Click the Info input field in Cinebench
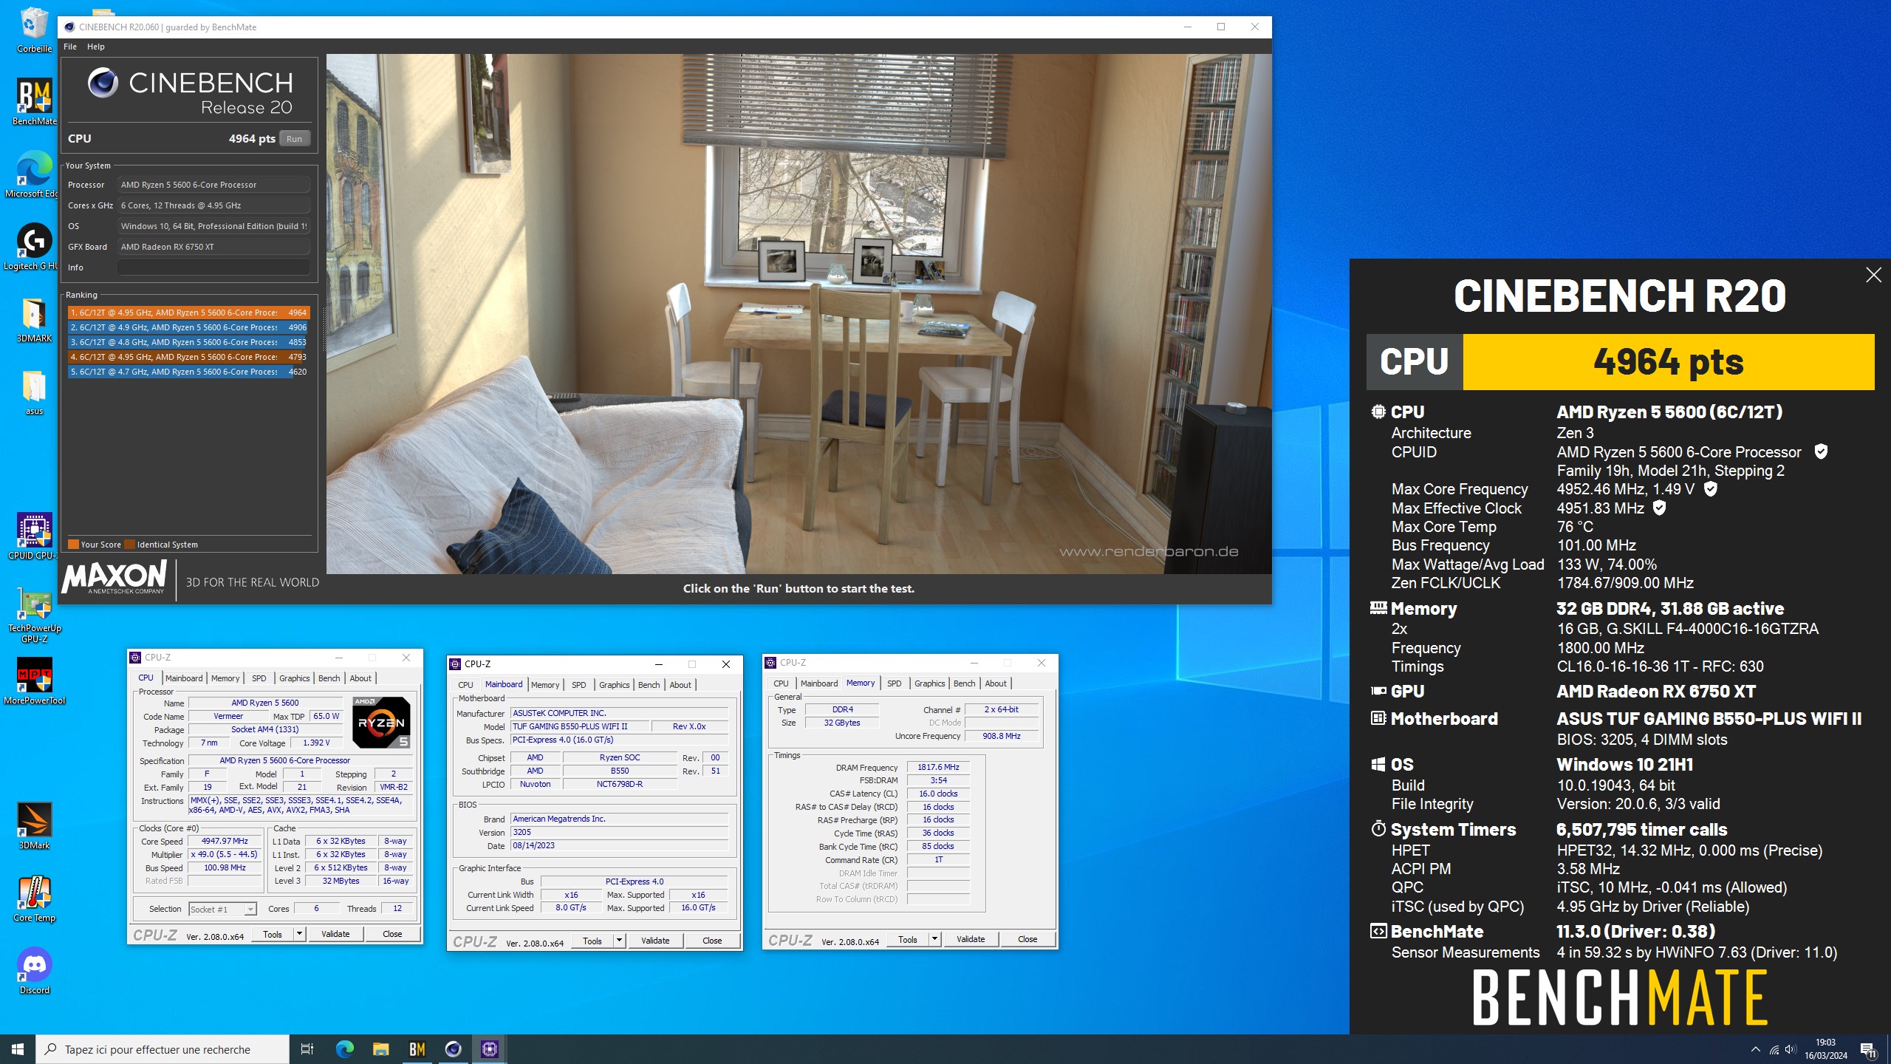The height and width of the screenshot is (1064, 1891). 213,267
